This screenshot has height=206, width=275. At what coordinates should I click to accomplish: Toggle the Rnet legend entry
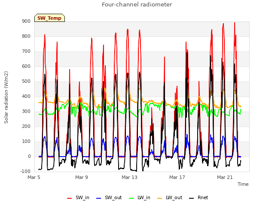coord(199,197)
